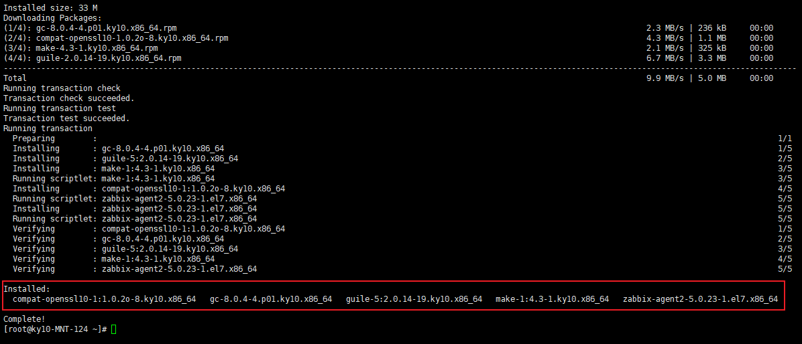Click the Installing row's compat-openssl10-1:1.0.2o-8.ky10.x86_64 package name
This screenshot has height=344, width=802.
193,188
